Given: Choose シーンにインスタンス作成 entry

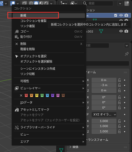Looking at the screenshot, I should click(49, 69).
